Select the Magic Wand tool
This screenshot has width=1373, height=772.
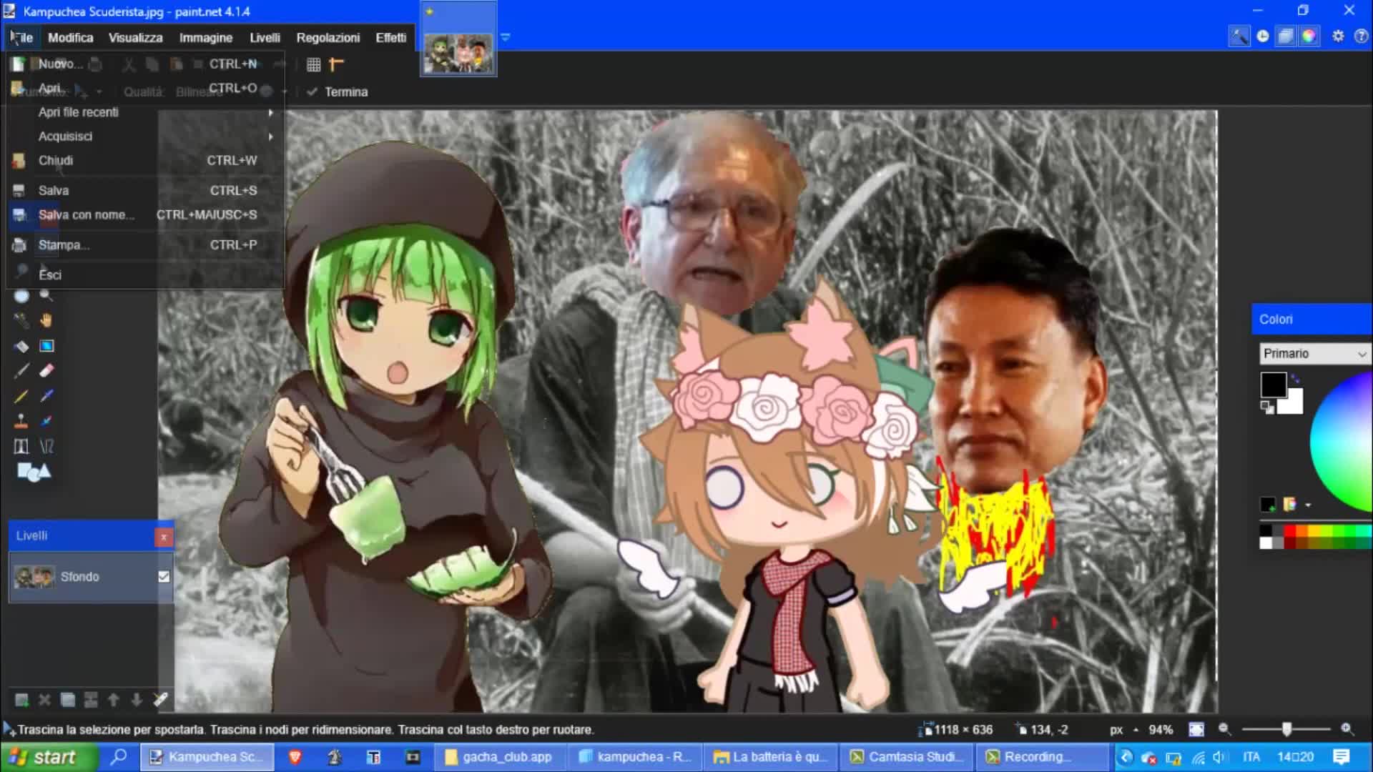point(21,320)
